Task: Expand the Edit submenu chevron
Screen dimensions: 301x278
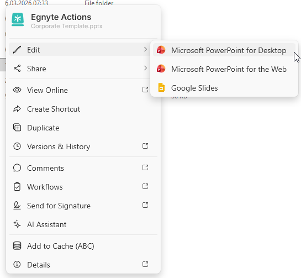Action: click(x=145, y=49)
